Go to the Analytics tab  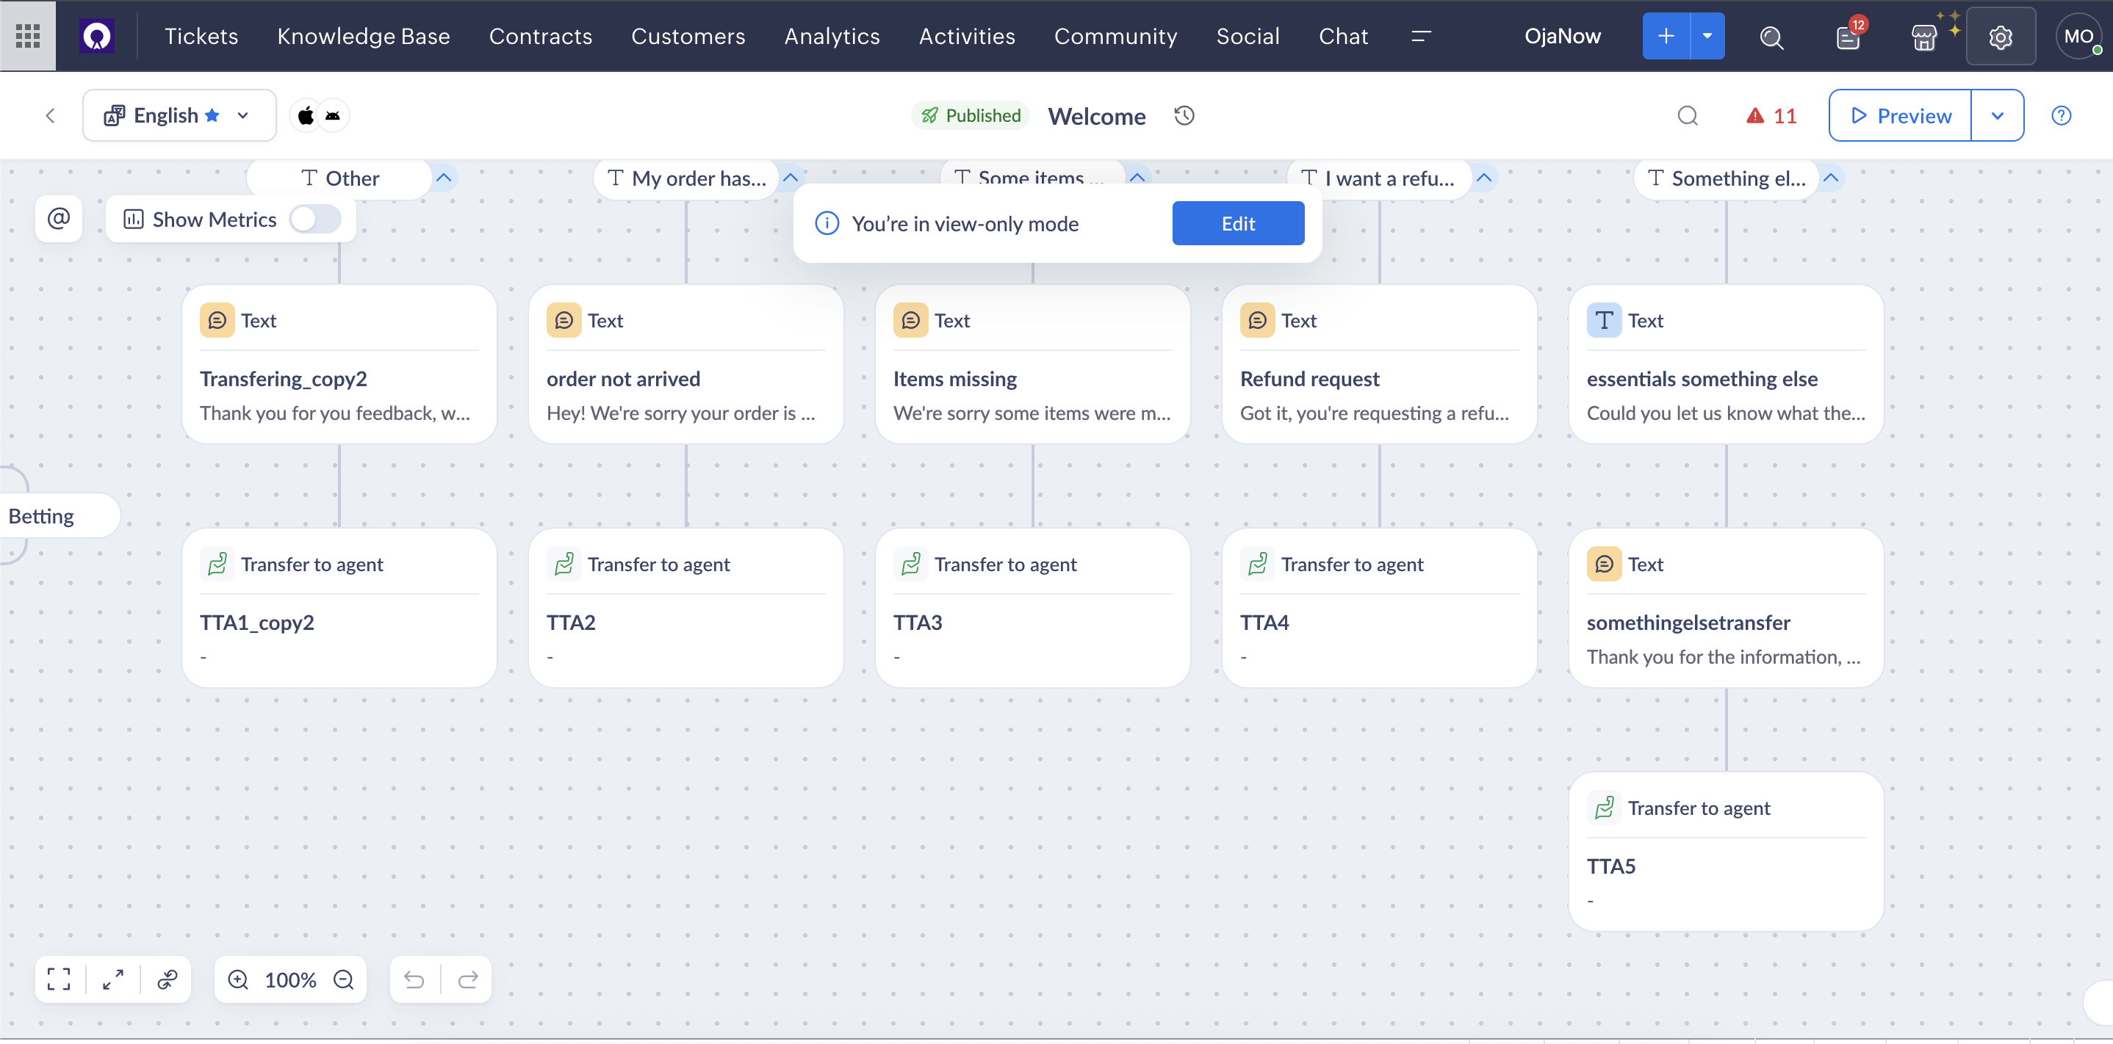click(x=831, y=36)
